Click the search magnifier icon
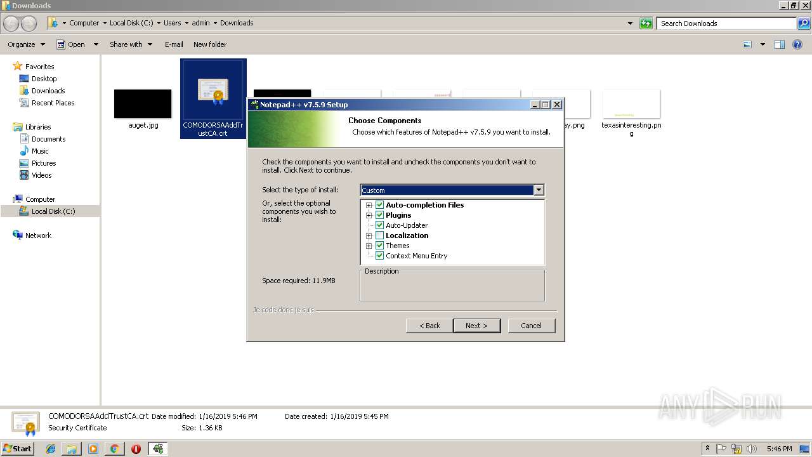The height and width of the screenshot is (457, 812). click(804, 23)
